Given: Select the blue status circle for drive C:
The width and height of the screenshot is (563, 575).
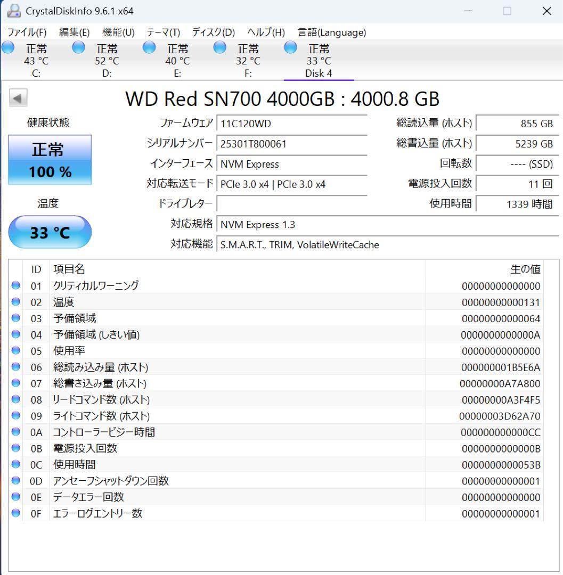Looking at the screenshot, I should [8, 47].
